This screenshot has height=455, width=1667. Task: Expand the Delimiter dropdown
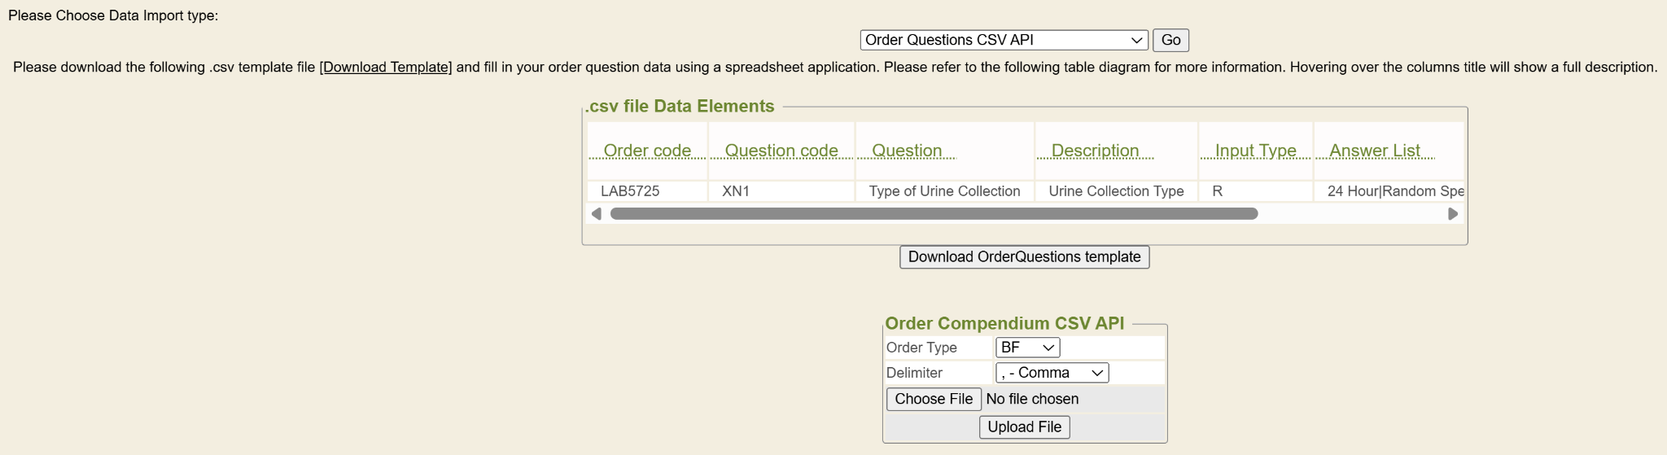1052,373
